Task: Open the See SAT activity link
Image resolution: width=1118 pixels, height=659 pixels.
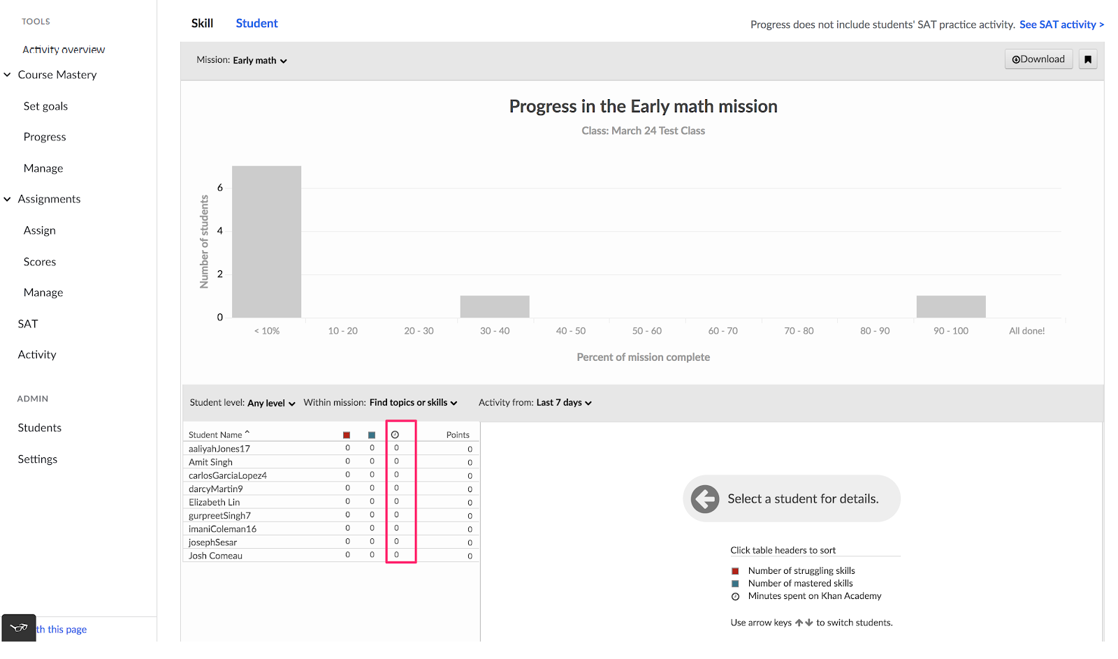Action: (1061, 24)
